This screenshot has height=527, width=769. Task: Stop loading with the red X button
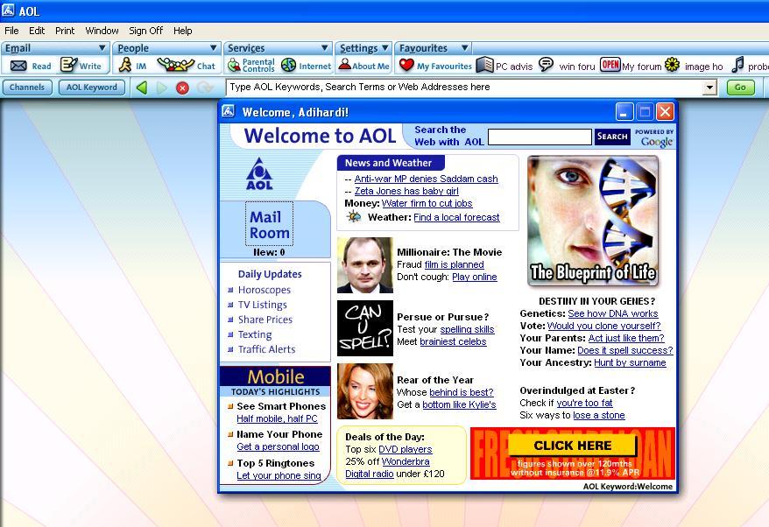182,88
